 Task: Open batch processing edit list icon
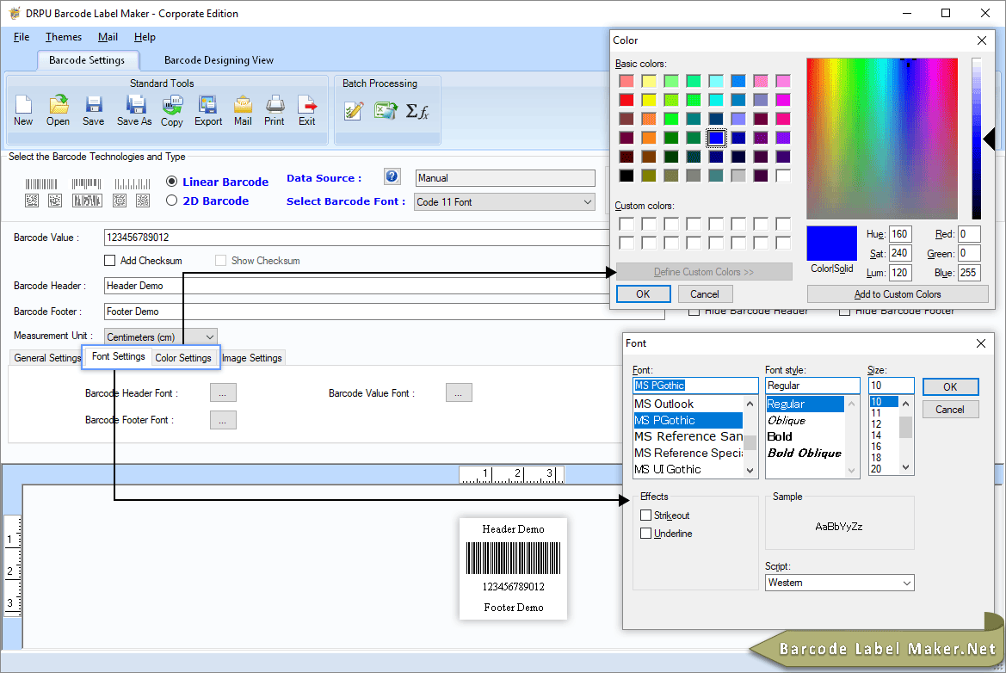click(x=354, y=111)
